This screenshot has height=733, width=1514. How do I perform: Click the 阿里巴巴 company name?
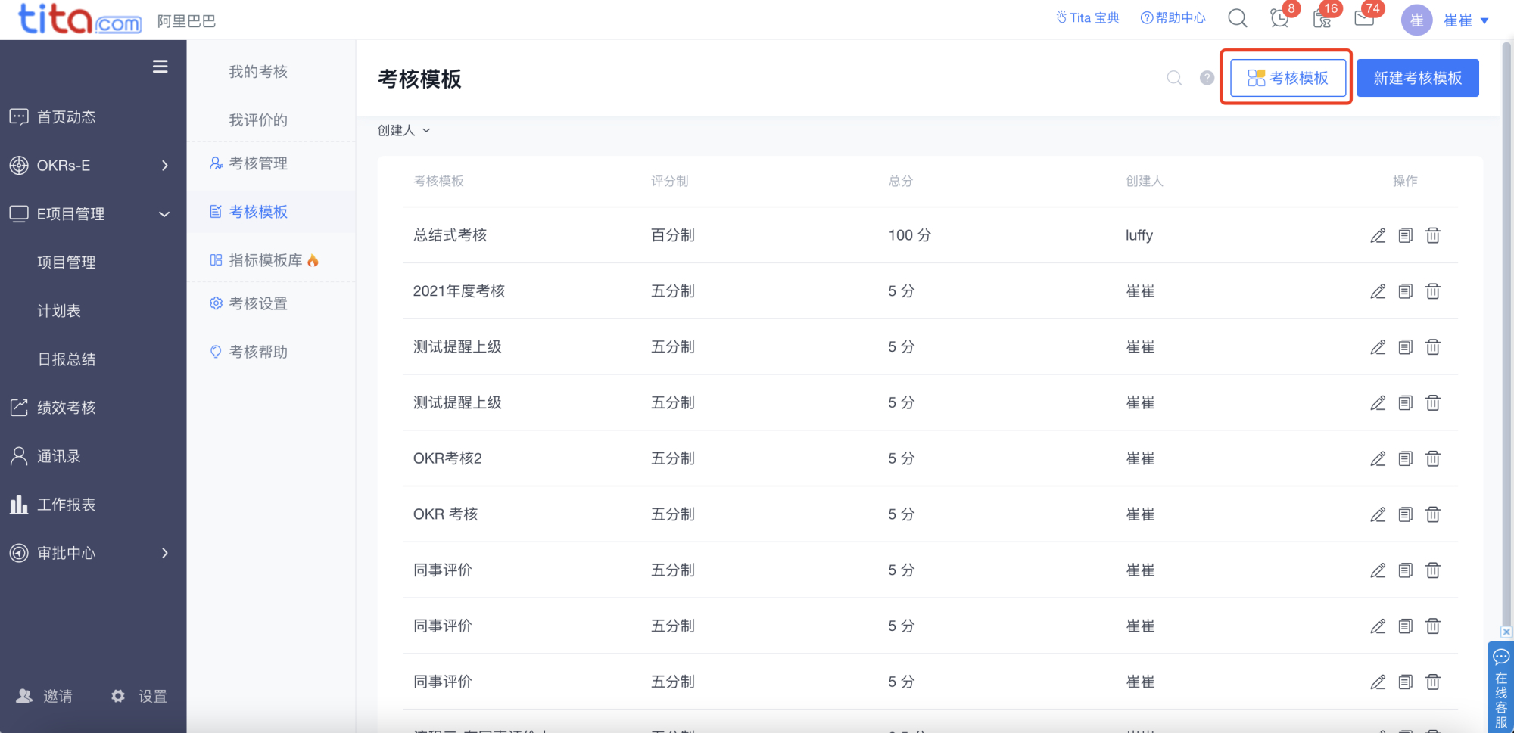click(x=186, y=21)
